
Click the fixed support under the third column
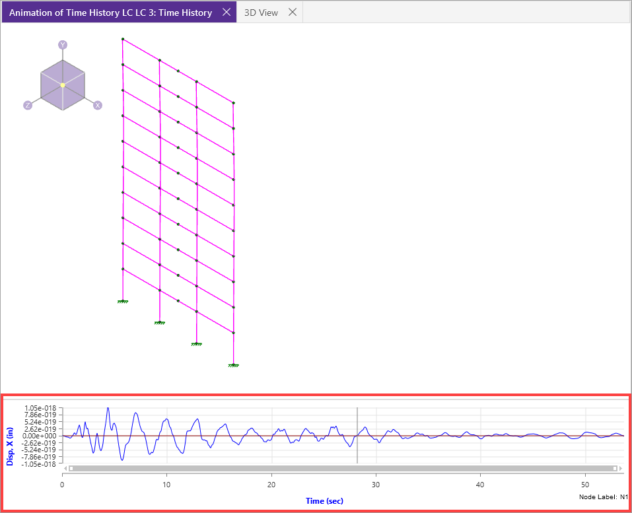click(196, 343)
